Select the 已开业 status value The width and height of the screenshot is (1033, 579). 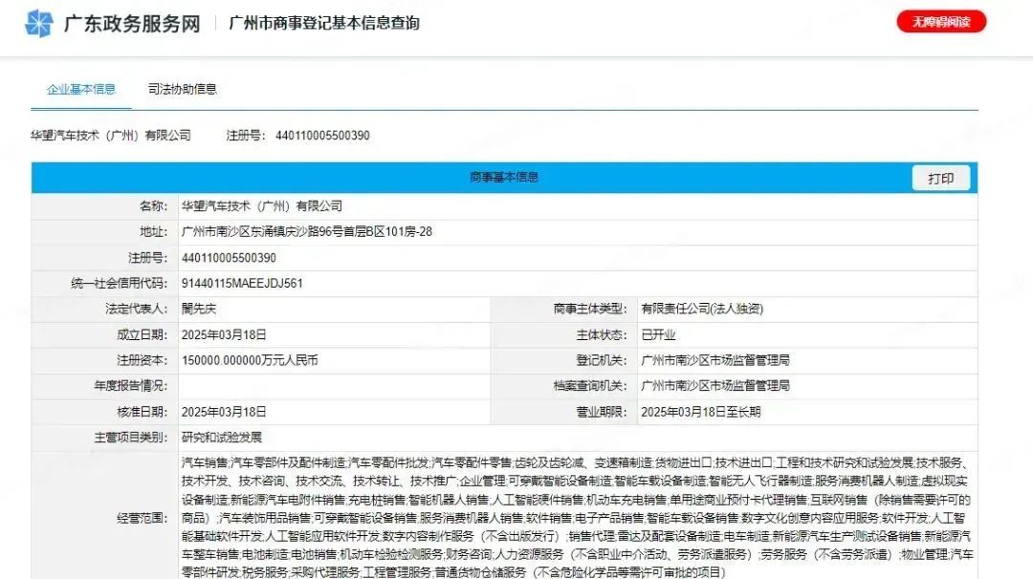[658, 335]
